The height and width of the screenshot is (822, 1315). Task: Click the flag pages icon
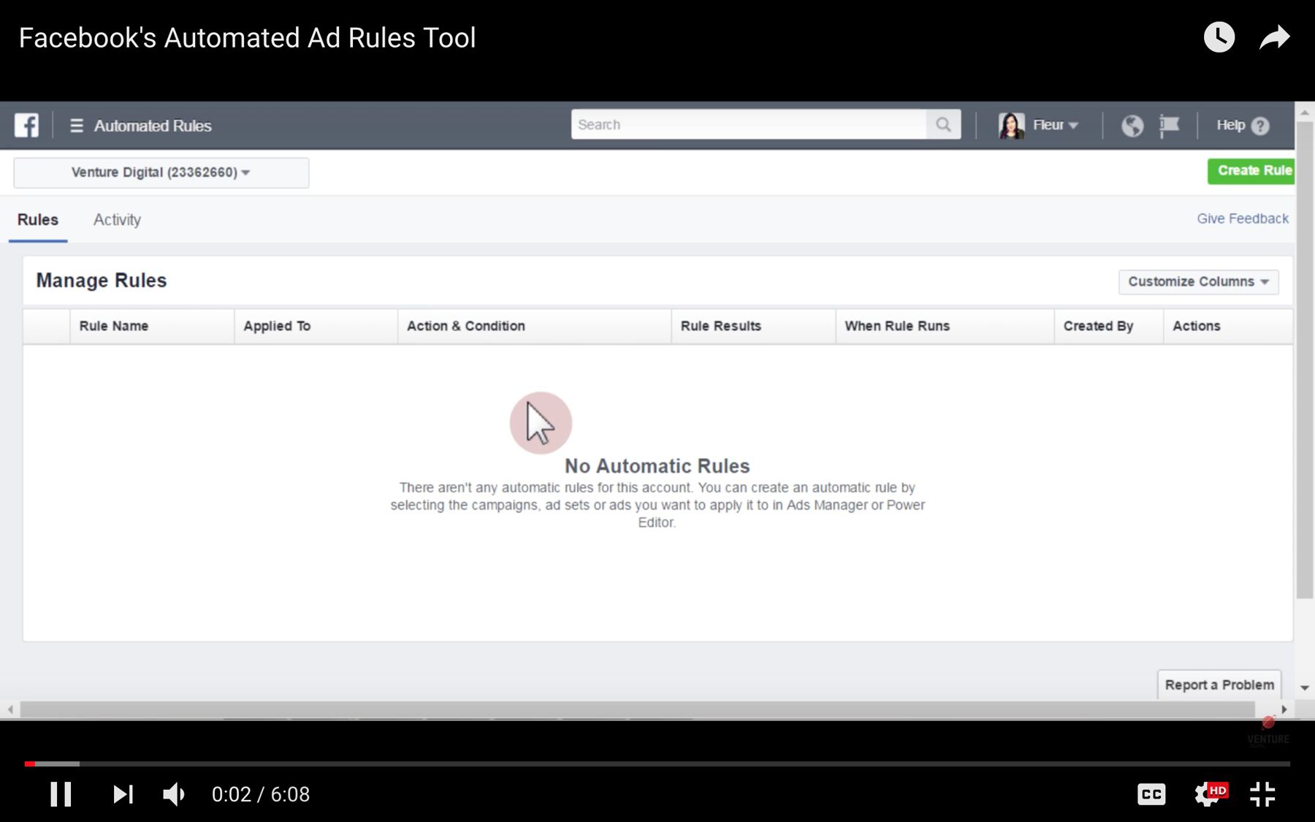[x=1169, y=126]
